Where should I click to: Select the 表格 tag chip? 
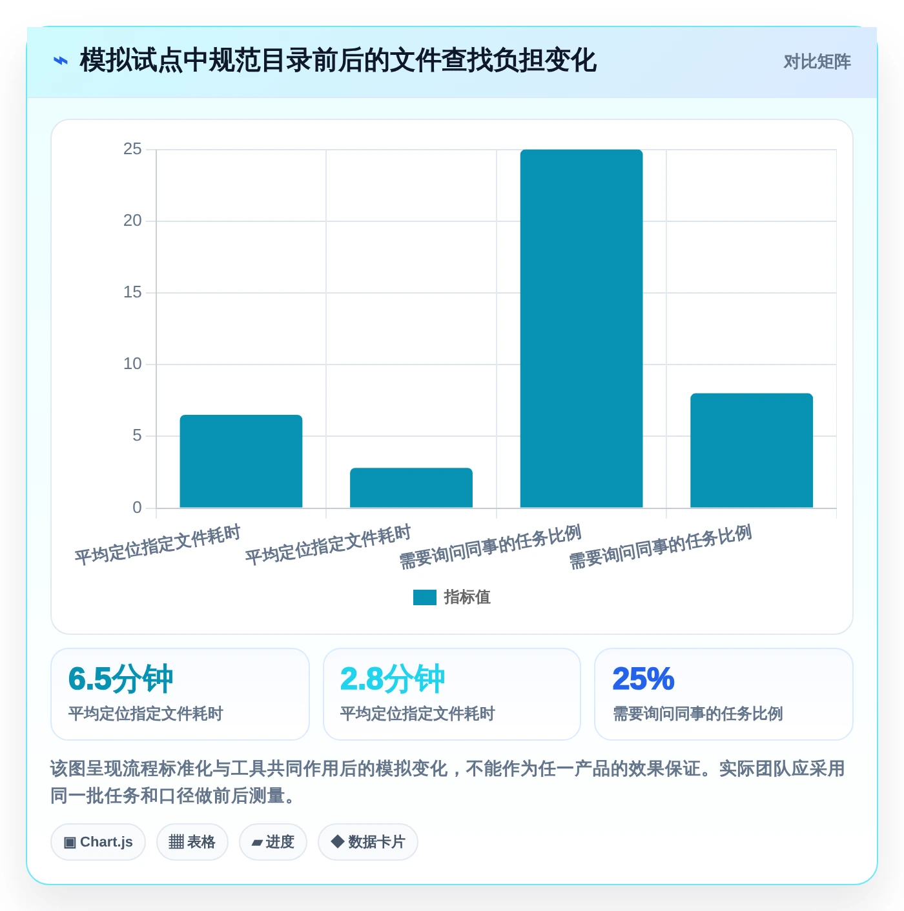click(192, 842)
